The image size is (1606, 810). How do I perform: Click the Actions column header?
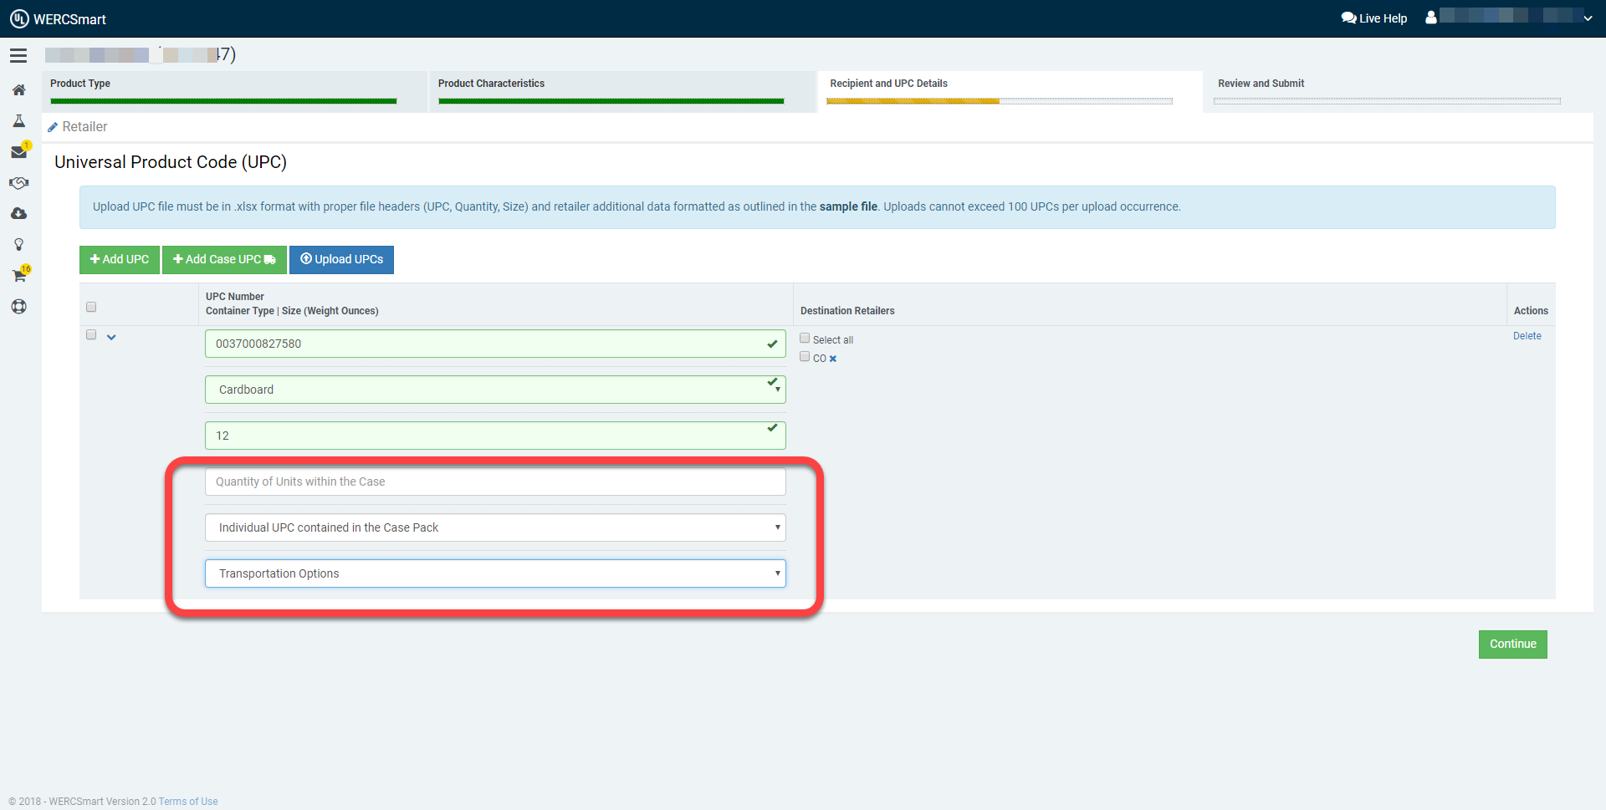click(1531, 311)
